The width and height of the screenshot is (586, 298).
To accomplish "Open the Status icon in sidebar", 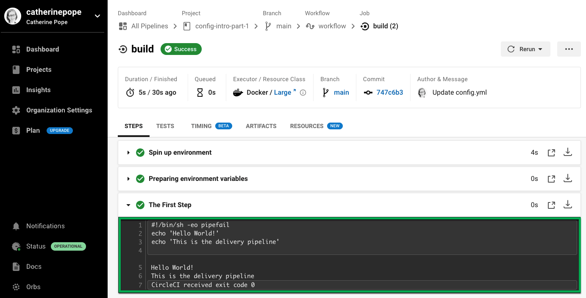I will 16,246.
